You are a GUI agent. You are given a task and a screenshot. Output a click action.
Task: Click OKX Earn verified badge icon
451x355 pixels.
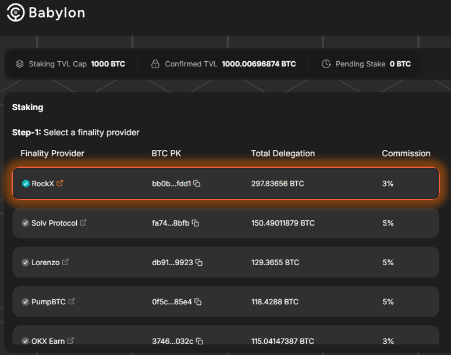[25, 341]
